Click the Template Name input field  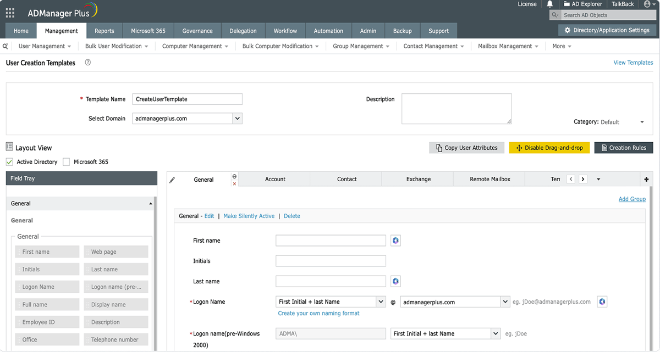(x=188, y=99)
